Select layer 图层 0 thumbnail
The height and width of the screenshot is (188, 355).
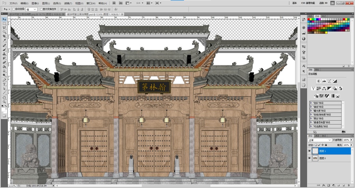pyautogui.click(x=315, y=158)
